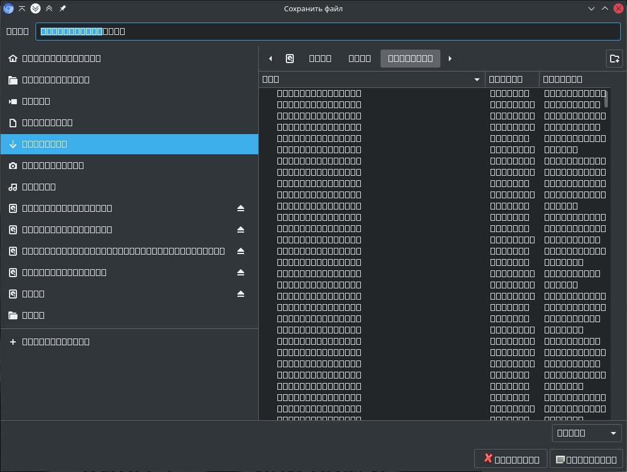Eject the drive with the longest name
Screen dimensions: 627x472
click(x=240, y=251)
